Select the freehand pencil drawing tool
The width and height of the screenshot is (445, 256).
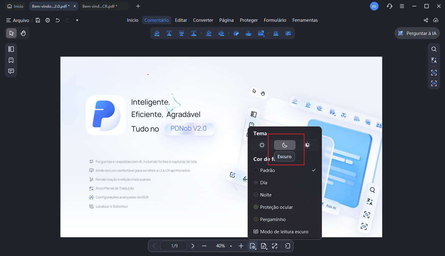(x=209, y=33)
